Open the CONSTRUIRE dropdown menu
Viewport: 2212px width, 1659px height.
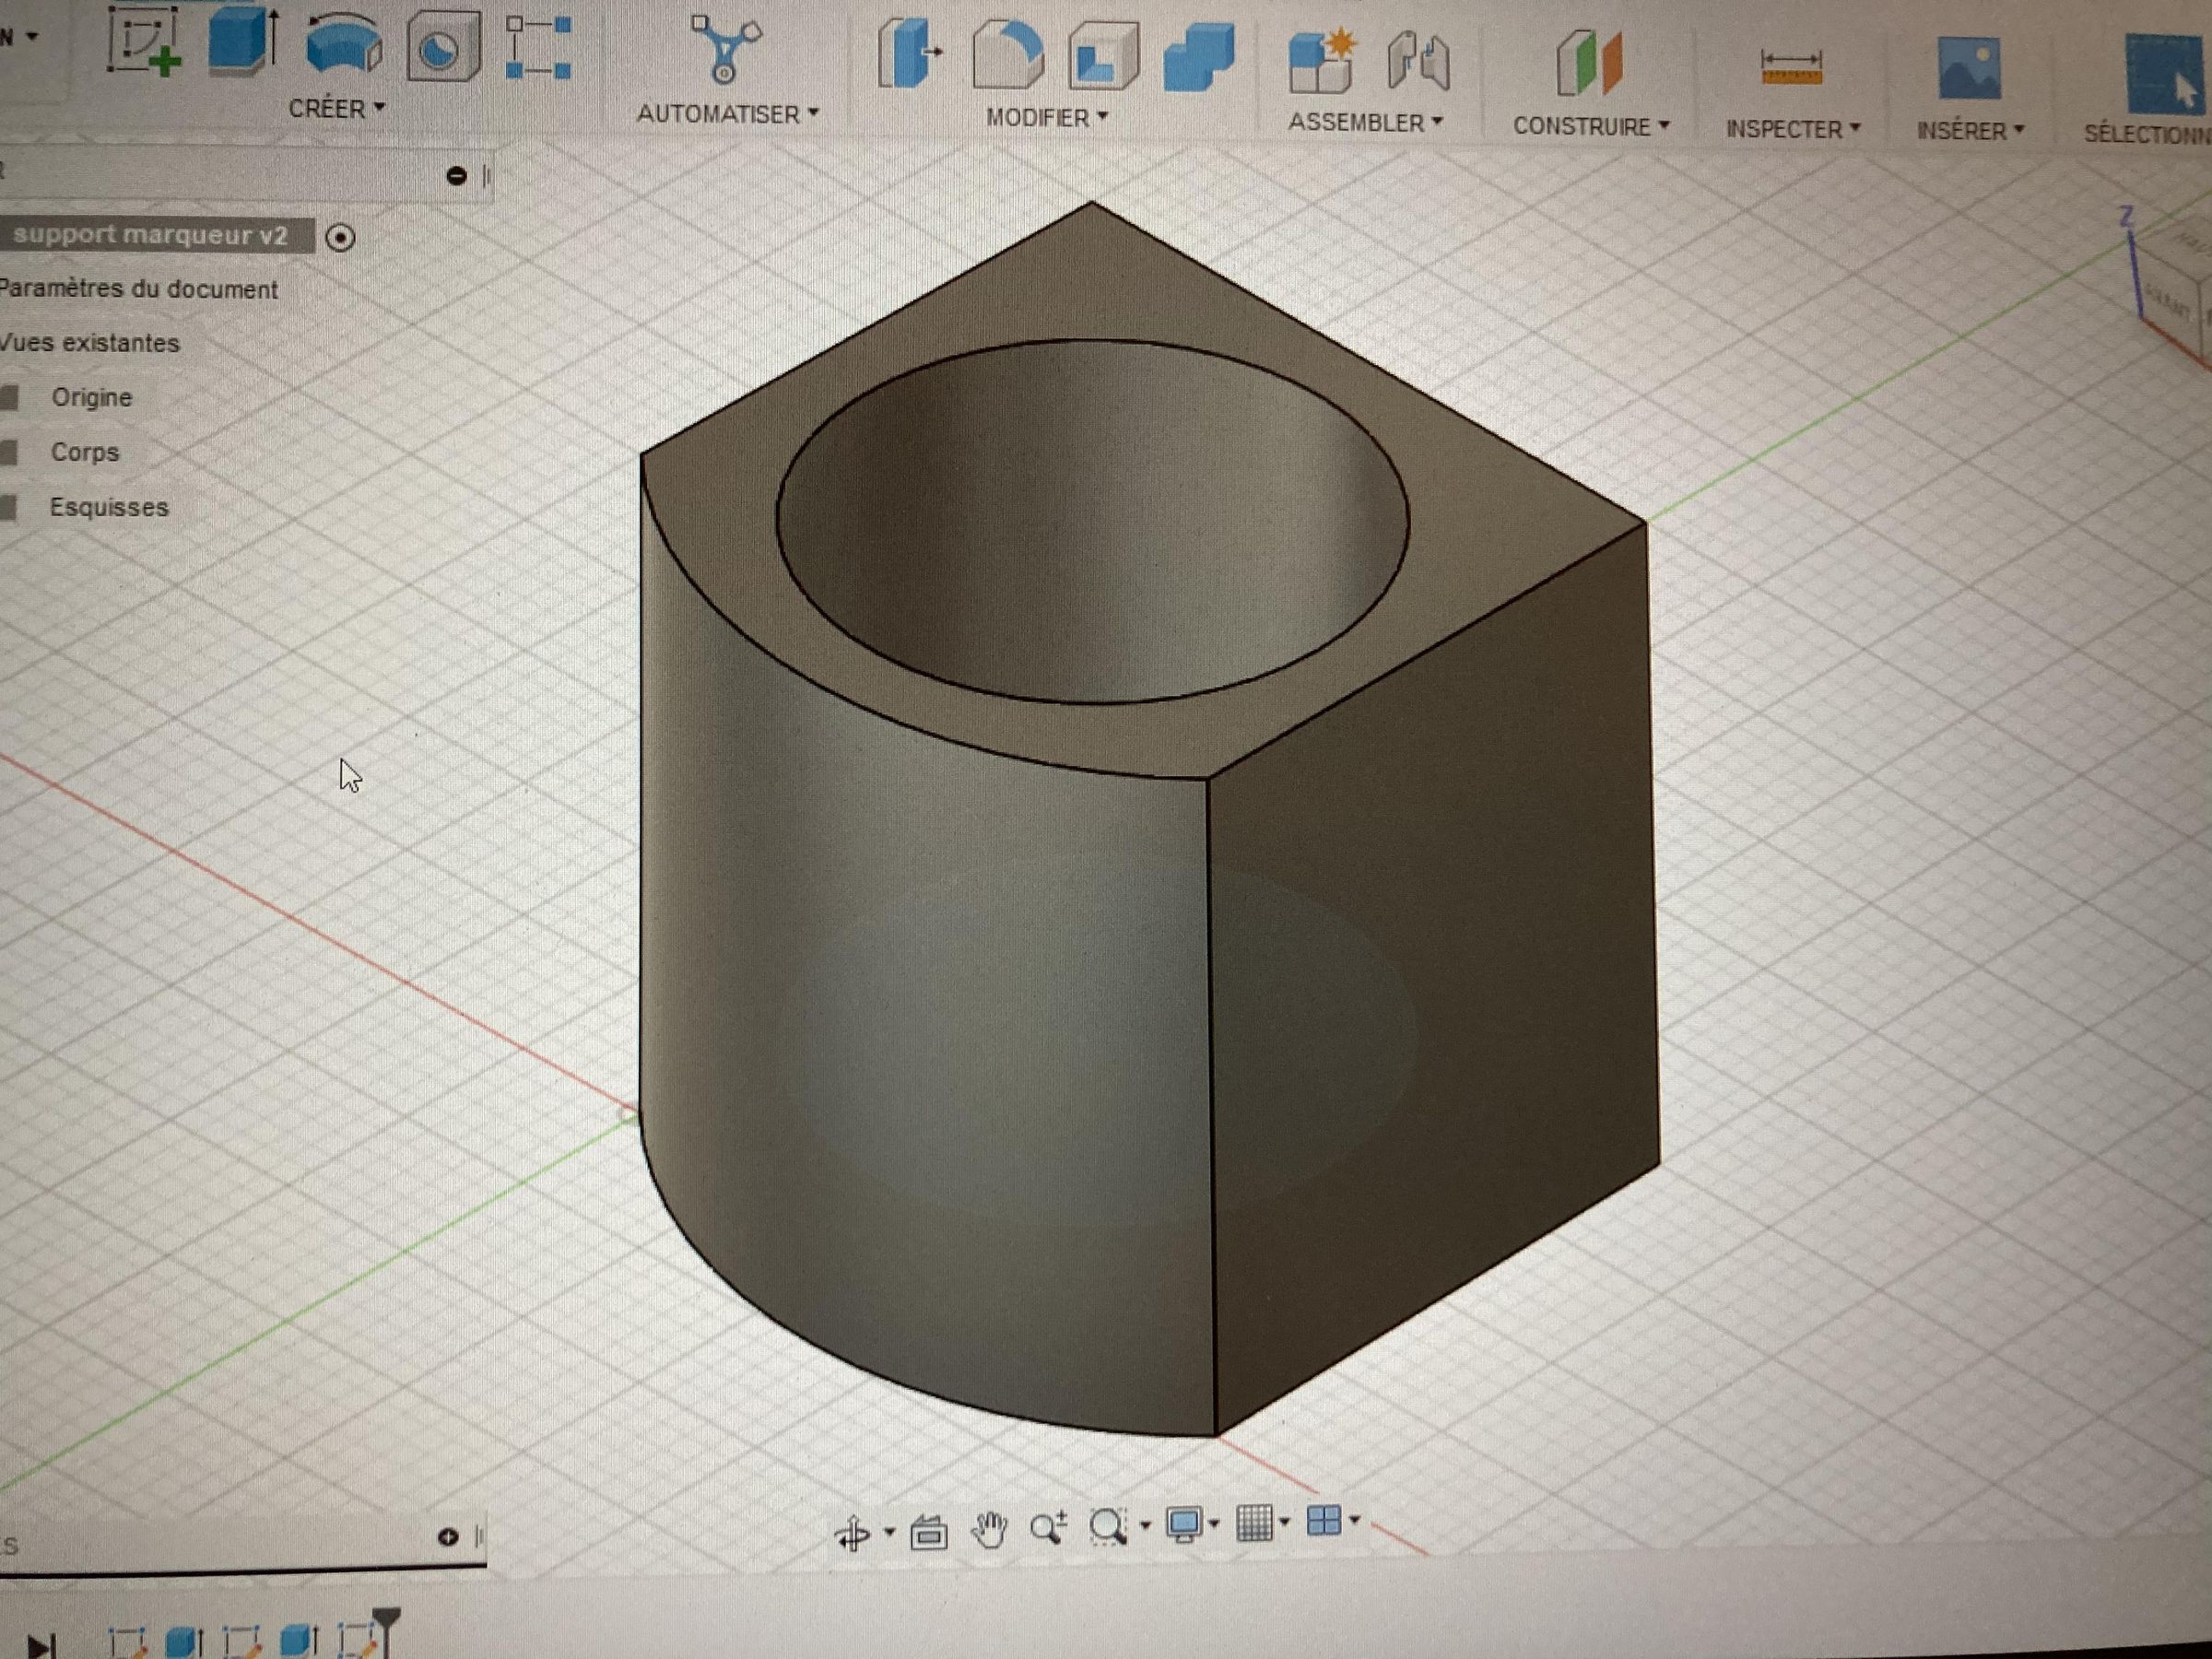coord(1590,126)
